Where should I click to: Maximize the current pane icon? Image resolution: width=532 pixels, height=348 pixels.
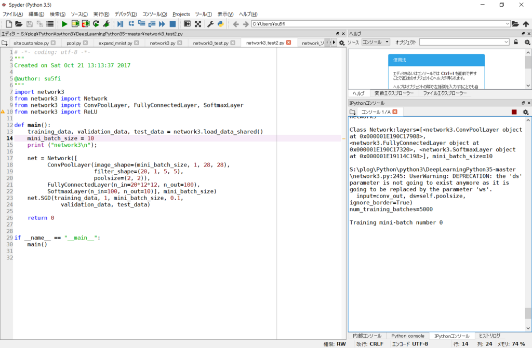coord(187,24)
